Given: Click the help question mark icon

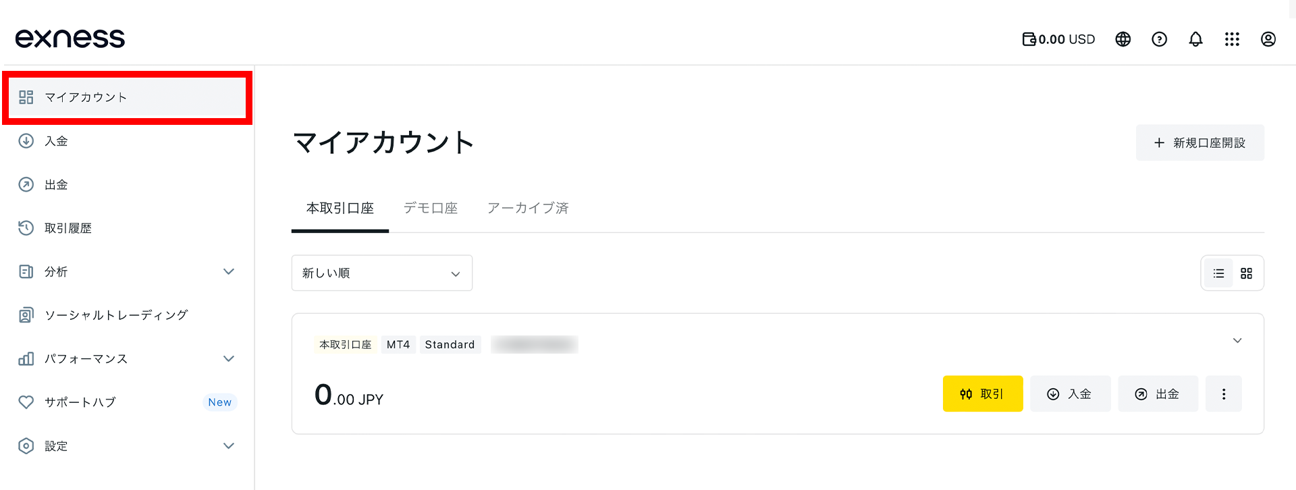Looking at the screenshot, I should (1159, 39).
